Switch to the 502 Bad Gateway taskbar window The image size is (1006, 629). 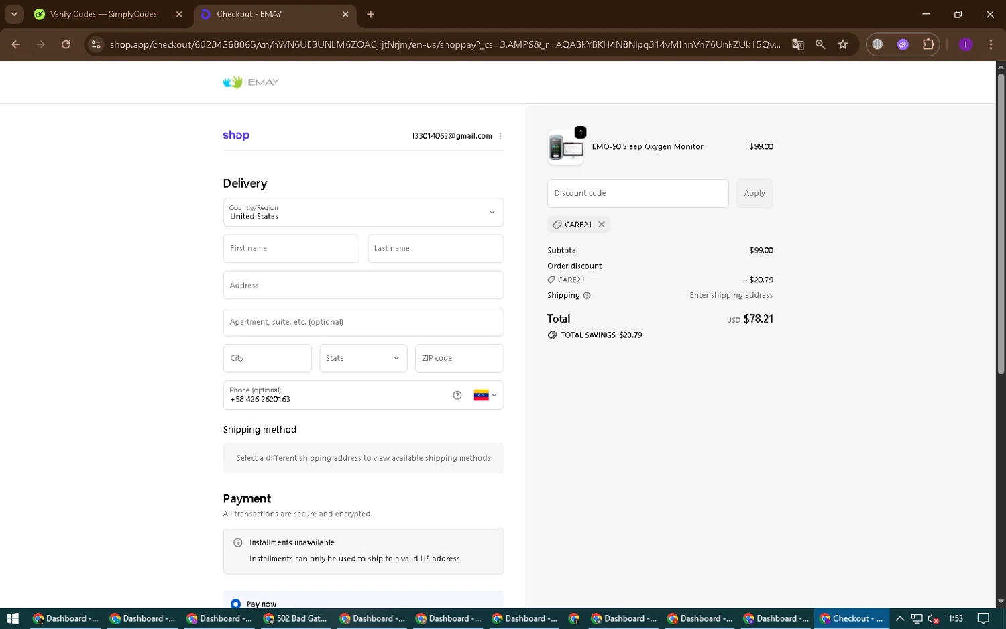(x=295, y=618)
